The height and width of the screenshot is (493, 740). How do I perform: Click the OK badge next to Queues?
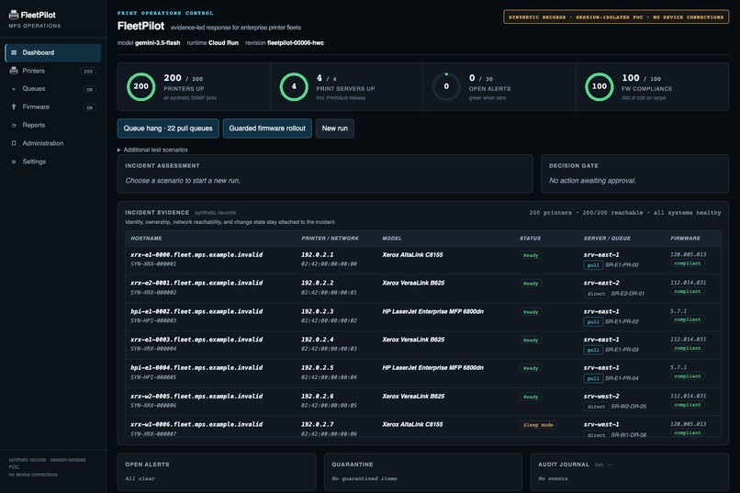point(90,89)
